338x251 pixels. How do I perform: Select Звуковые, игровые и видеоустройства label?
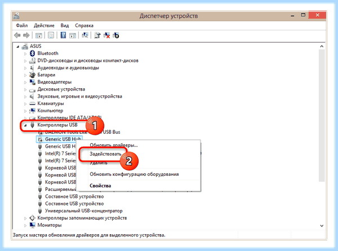tap(79, 96)
